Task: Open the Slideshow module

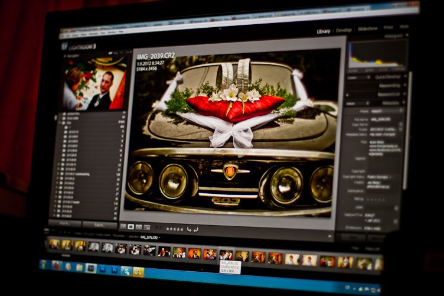Action: pos(368,28)
